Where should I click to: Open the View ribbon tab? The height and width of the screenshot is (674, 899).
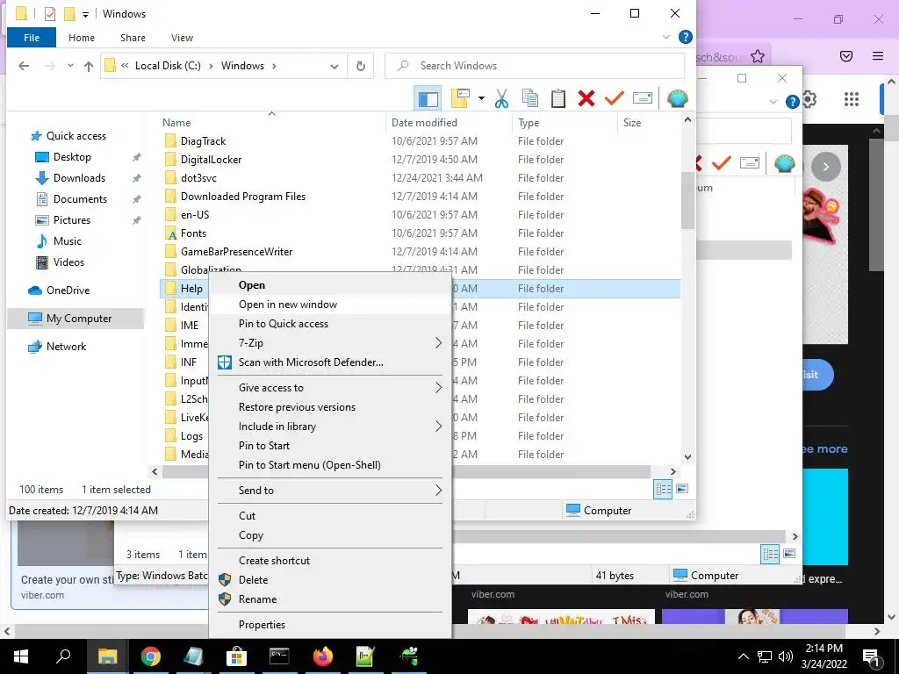pos(182,38)
